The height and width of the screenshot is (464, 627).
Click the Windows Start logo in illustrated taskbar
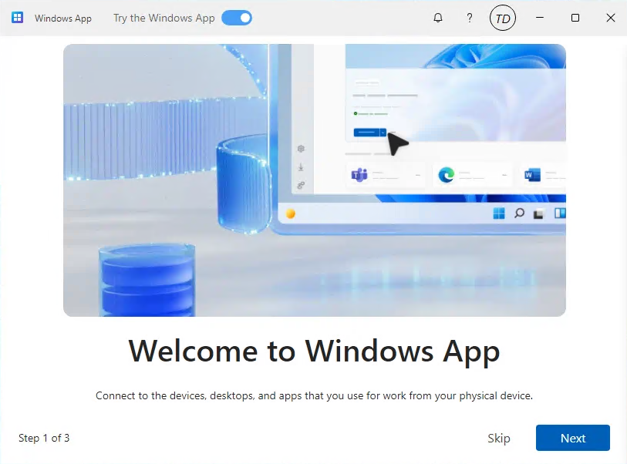pos(499,214)
